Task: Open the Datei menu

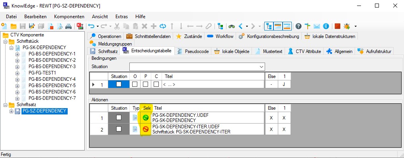Action: pos(11,16)
